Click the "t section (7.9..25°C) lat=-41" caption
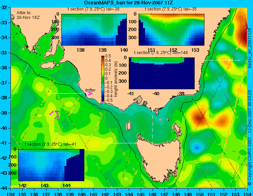Viewport: 253px width, 196px height. 51,144
